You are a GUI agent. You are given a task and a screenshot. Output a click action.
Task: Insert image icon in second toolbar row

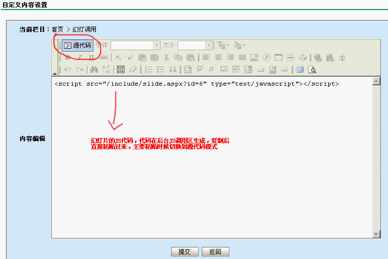coord(254,58)
